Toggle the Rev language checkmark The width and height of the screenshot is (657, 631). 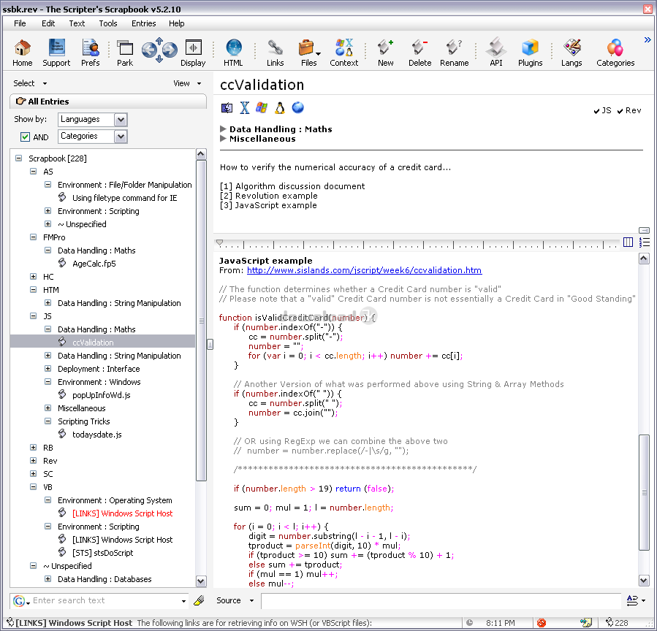point(621,111)
